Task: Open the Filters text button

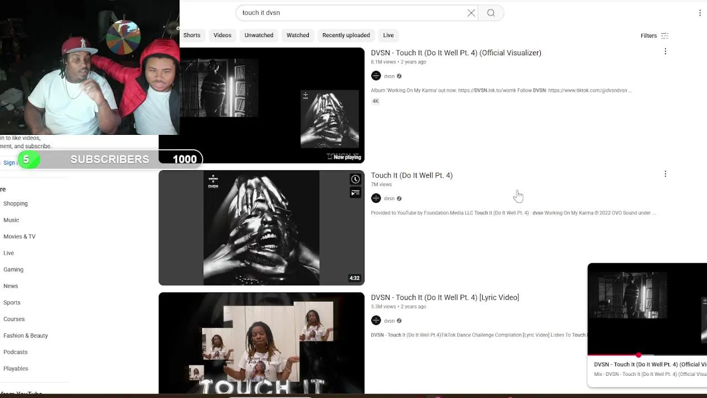Action: [x=648, y=35]
